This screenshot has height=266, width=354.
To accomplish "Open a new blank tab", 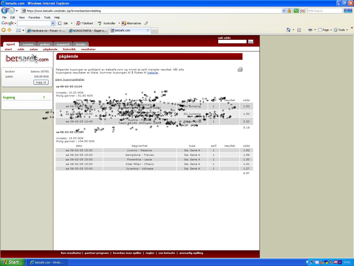I will tap(154, 31).
